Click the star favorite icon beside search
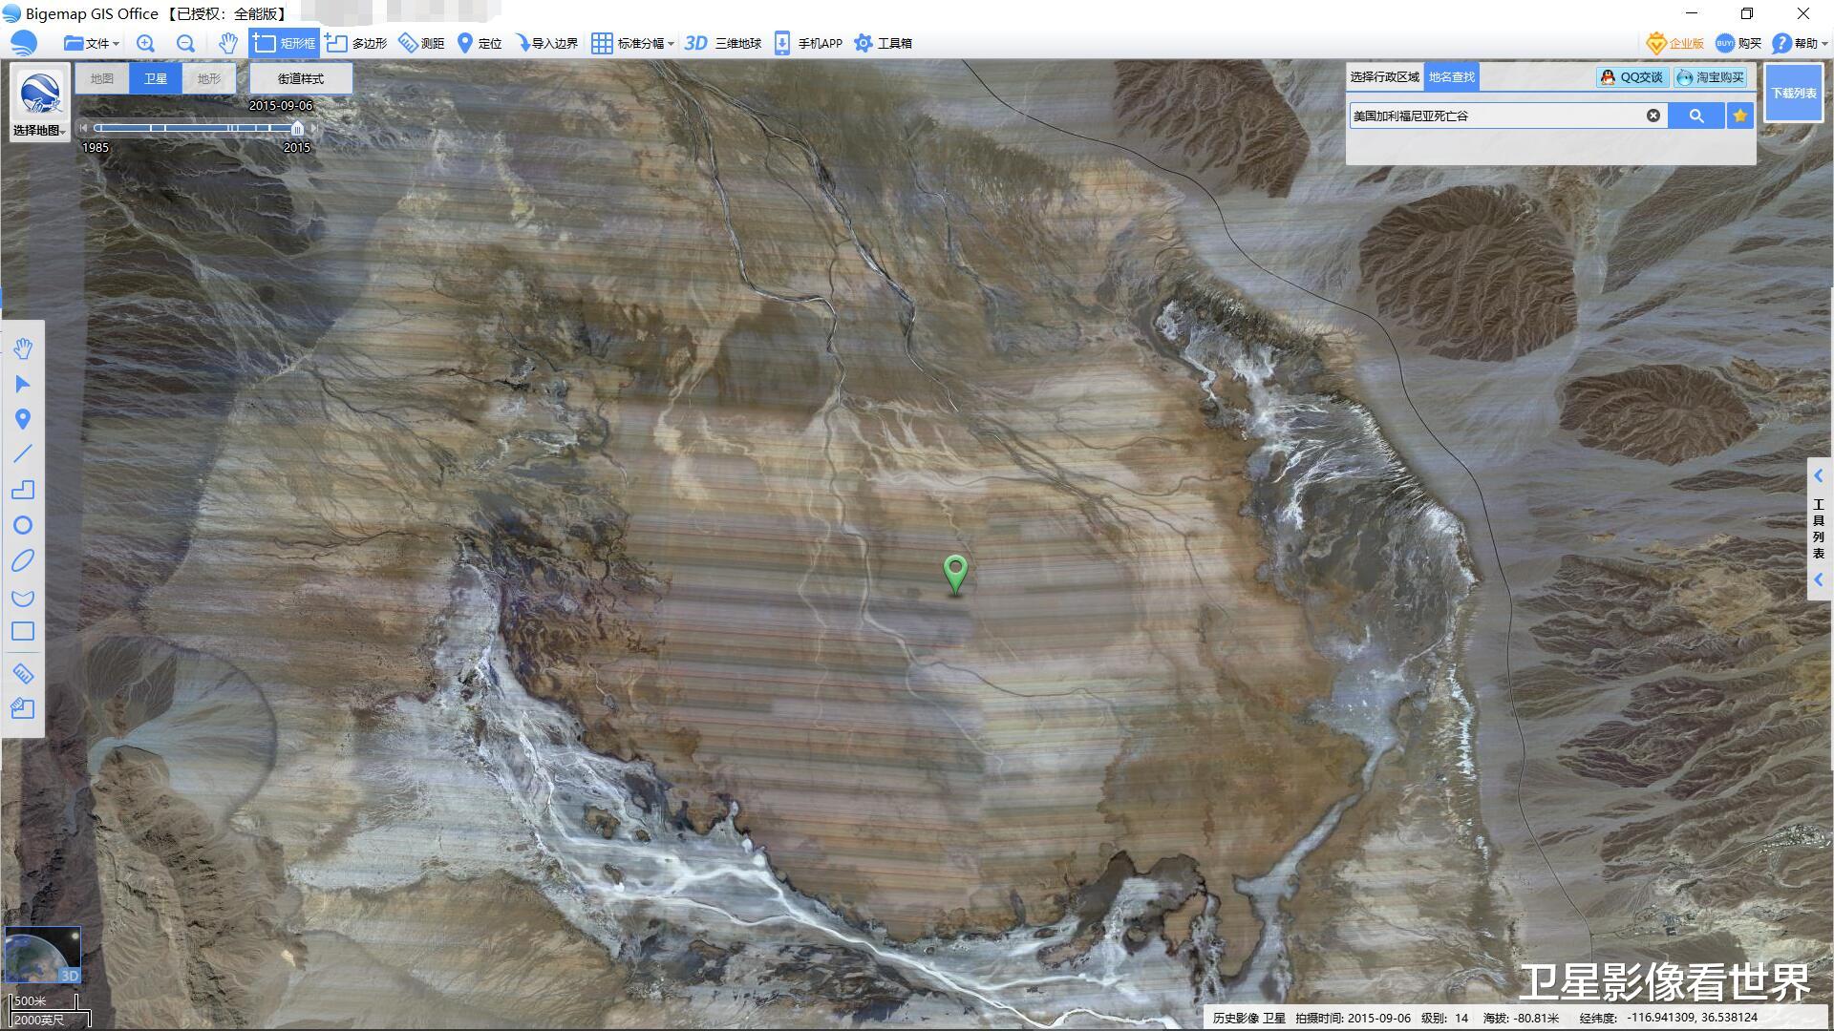The height and width of the screenshot is (1031, 1834). point(1740,116)
